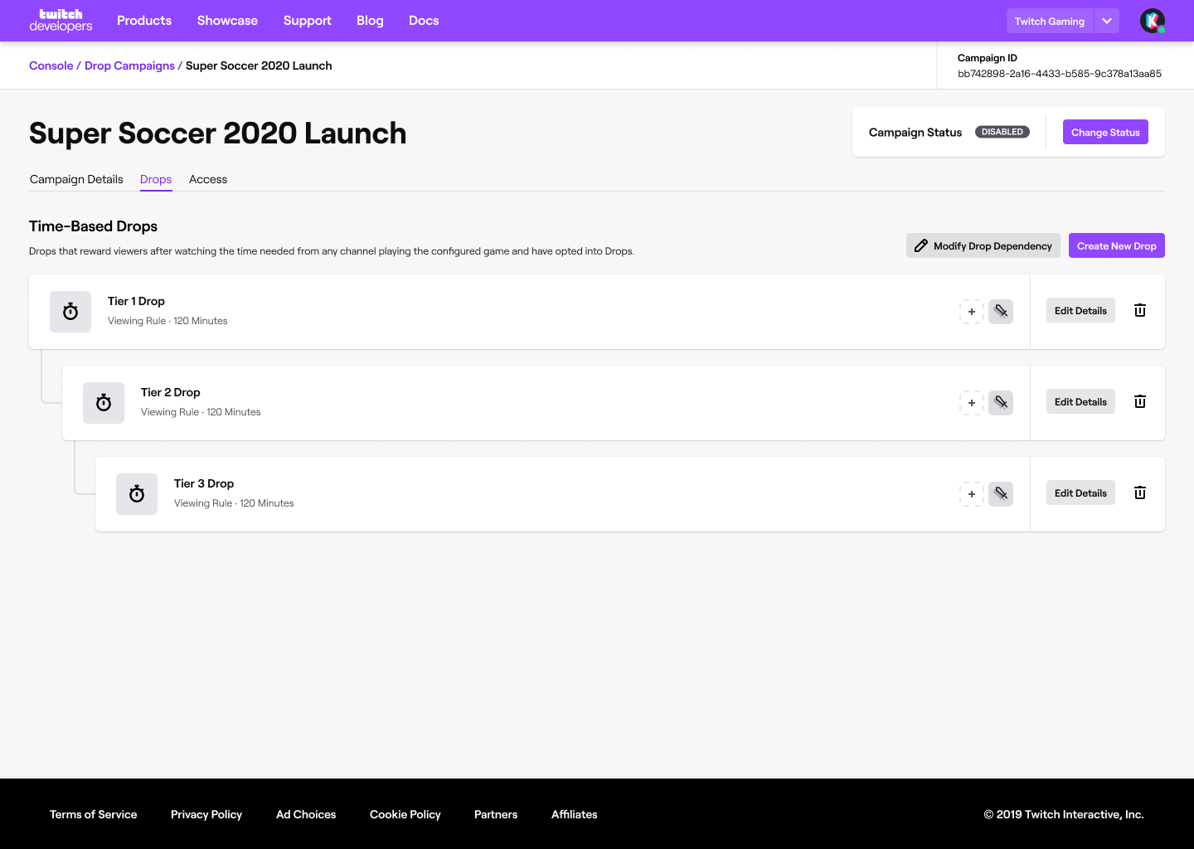Switch to the Campaign Details tab

tap(75, 179)
